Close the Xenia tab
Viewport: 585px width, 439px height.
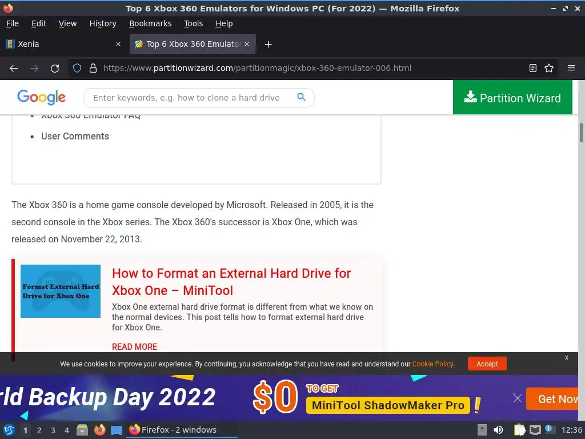click(118, 44)
